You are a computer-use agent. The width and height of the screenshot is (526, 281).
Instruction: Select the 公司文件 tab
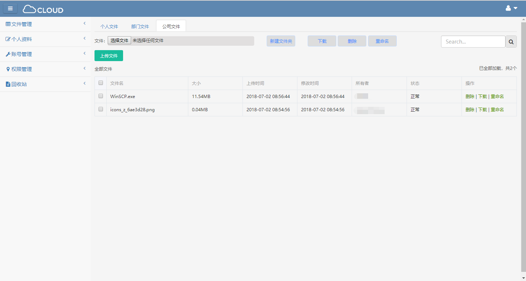pyautogui.click(x=171, y=26)
